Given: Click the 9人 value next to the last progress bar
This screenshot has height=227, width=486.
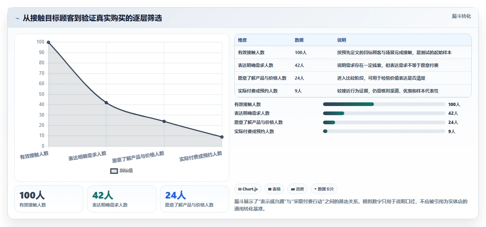Looking at the screenshot, I should (452, 131).
